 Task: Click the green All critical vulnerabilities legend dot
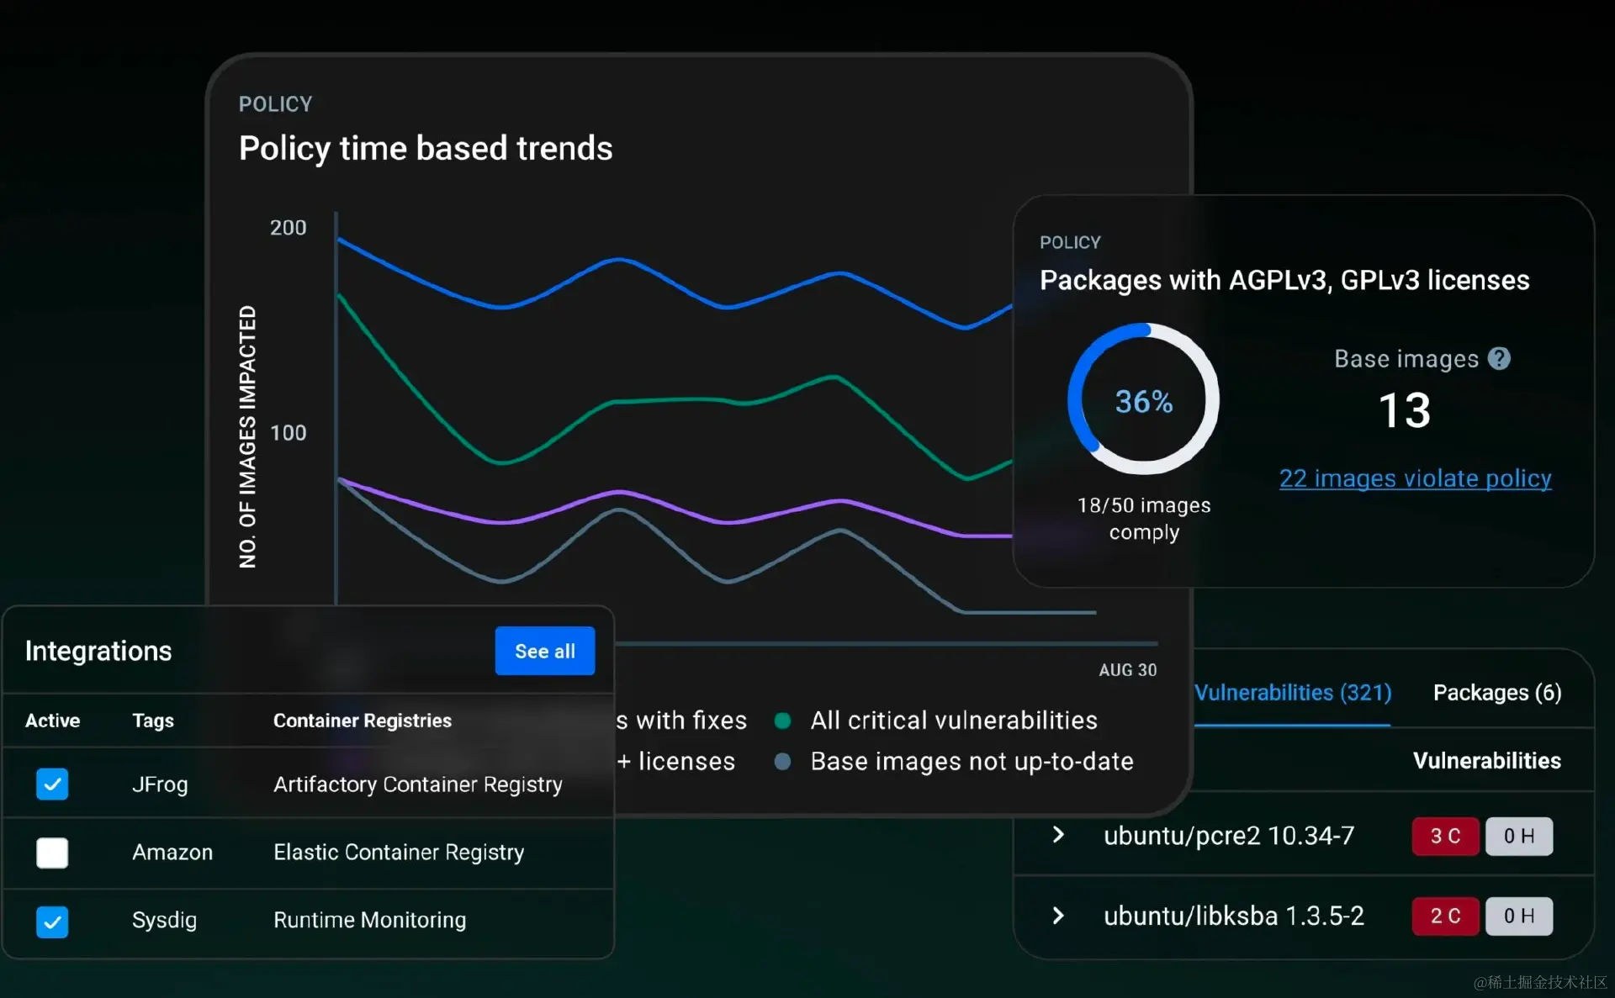point(782,721)
